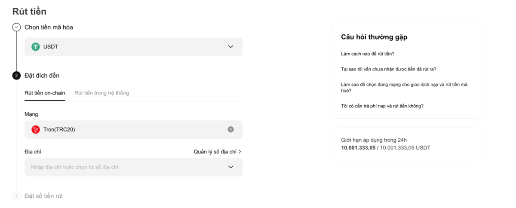Click the 24h withdrawal limit card
516x208 pixels.
tap(407, 144)
